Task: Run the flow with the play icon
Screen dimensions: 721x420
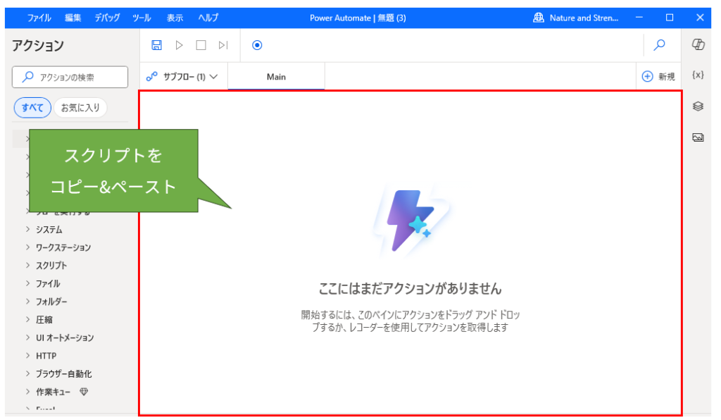Action: point(180,44)
